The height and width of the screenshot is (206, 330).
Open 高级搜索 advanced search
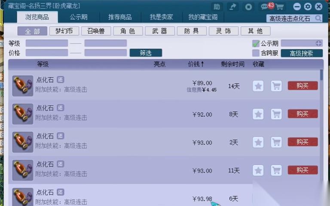click(x=302, y=53)
